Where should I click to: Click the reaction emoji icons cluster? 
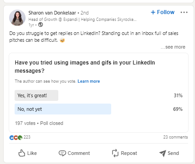[x=16, y=137]
